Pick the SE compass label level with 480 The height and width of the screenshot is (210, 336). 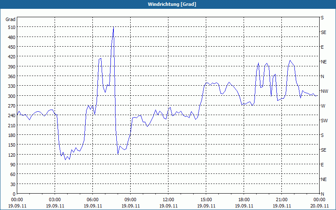click(323, 32)
